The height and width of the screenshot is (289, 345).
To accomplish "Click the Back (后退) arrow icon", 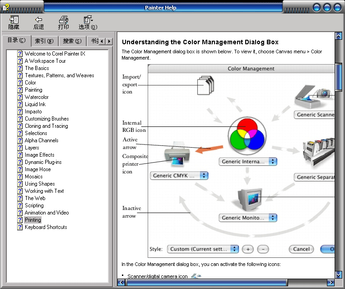I will point(38,19).
